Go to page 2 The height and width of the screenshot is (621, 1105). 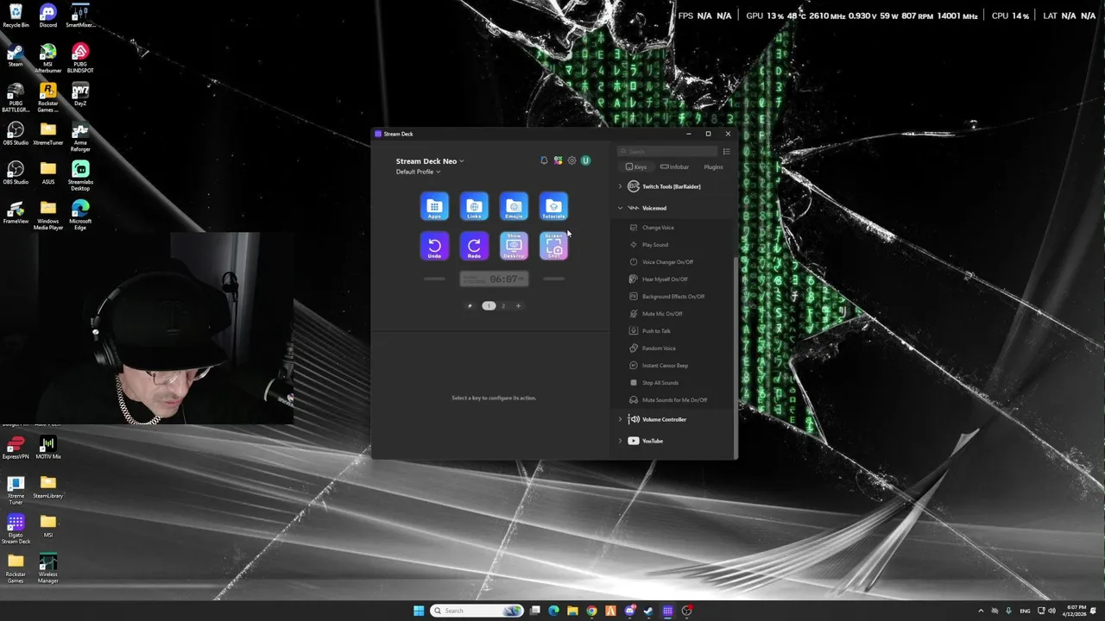pos(503,305)
